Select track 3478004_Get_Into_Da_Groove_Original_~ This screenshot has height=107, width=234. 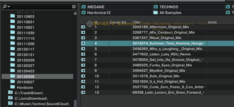(168, 60)
